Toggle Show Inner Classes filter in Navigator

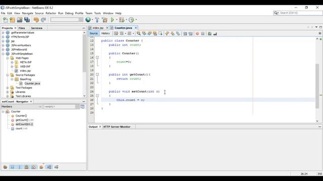tap(34, 167)
